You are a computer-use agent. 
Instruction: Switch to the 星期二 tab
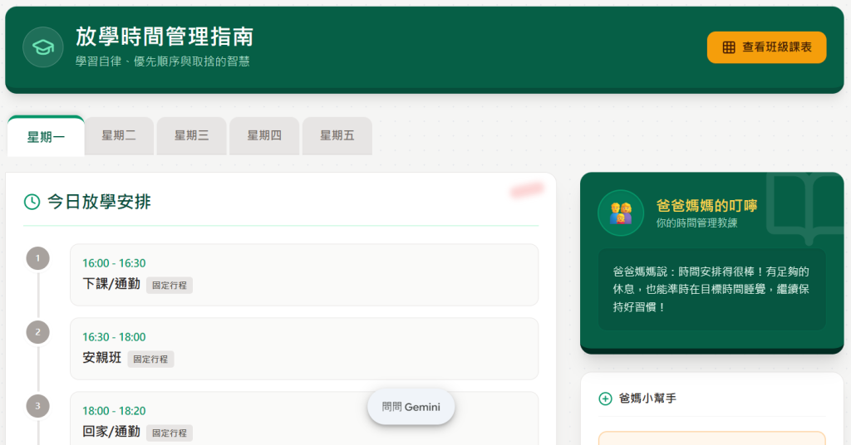coord(119,135)
